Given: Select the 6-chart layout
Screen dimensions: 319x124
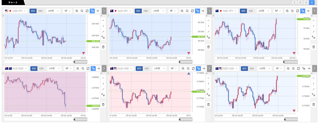Looking at the screenshot, I should point(312,2).
